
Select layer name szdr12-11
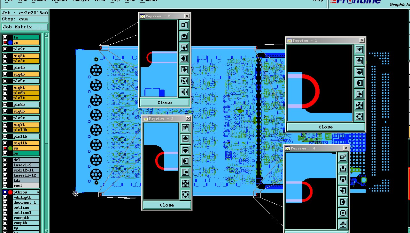tap(26, 170)
